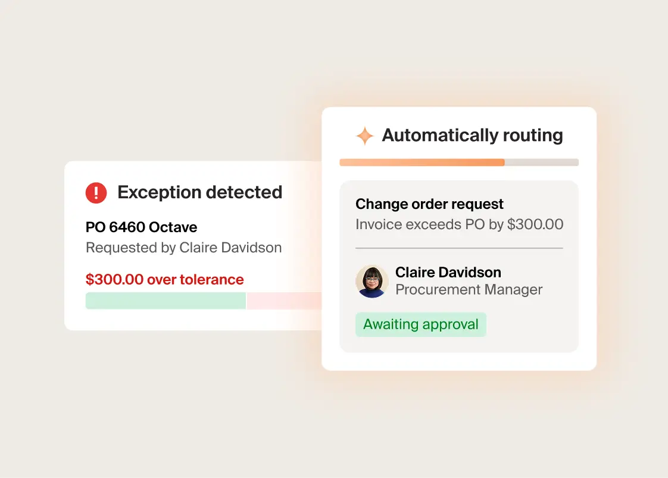This screenshot has width=668, height=478.
Task: Click Invoice exceeds PO by $300.00 text
Action: click(x=459, y=224)
